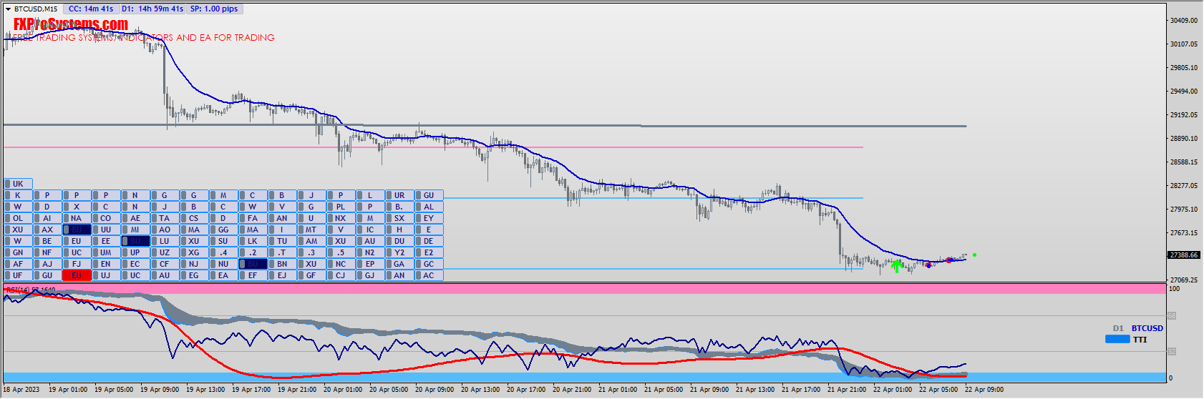Click the D1 timeframe label

pos(1118,328)
